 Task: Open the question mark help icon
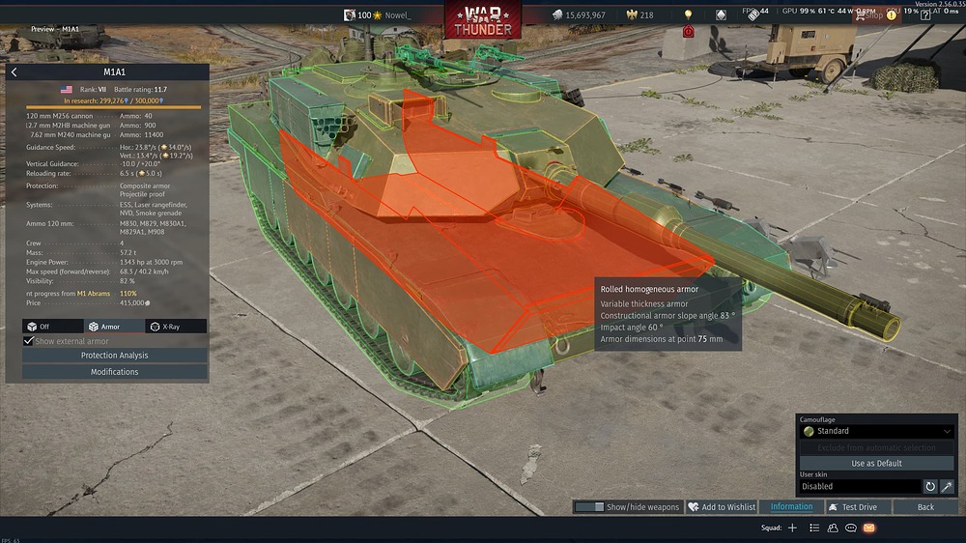[925, 15]
